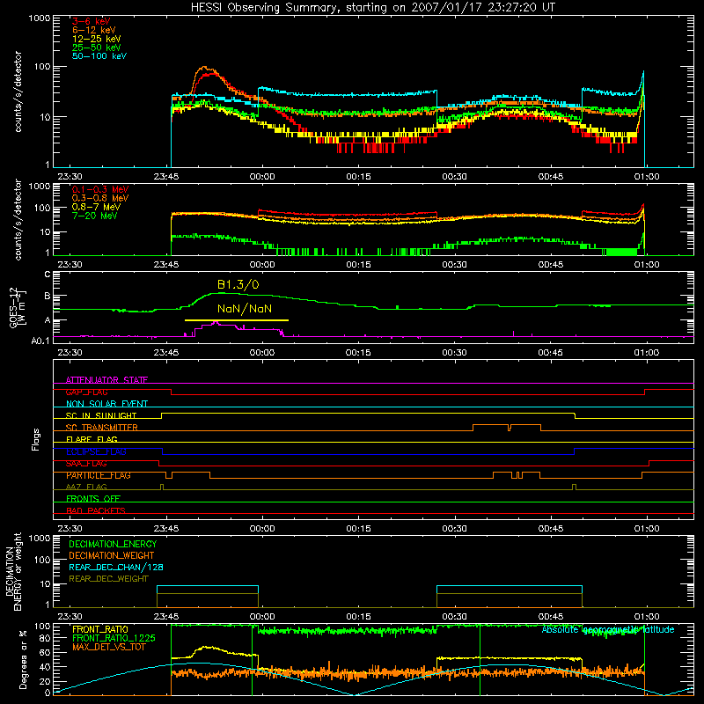
Task: Select the AAZ_FLAG label
Action: [x=86, y=487]
